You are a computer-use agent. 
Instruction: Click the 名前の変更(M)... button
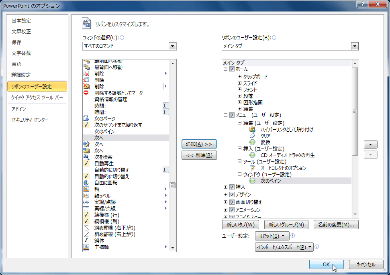pyautogui.click(x=336, y=225)
